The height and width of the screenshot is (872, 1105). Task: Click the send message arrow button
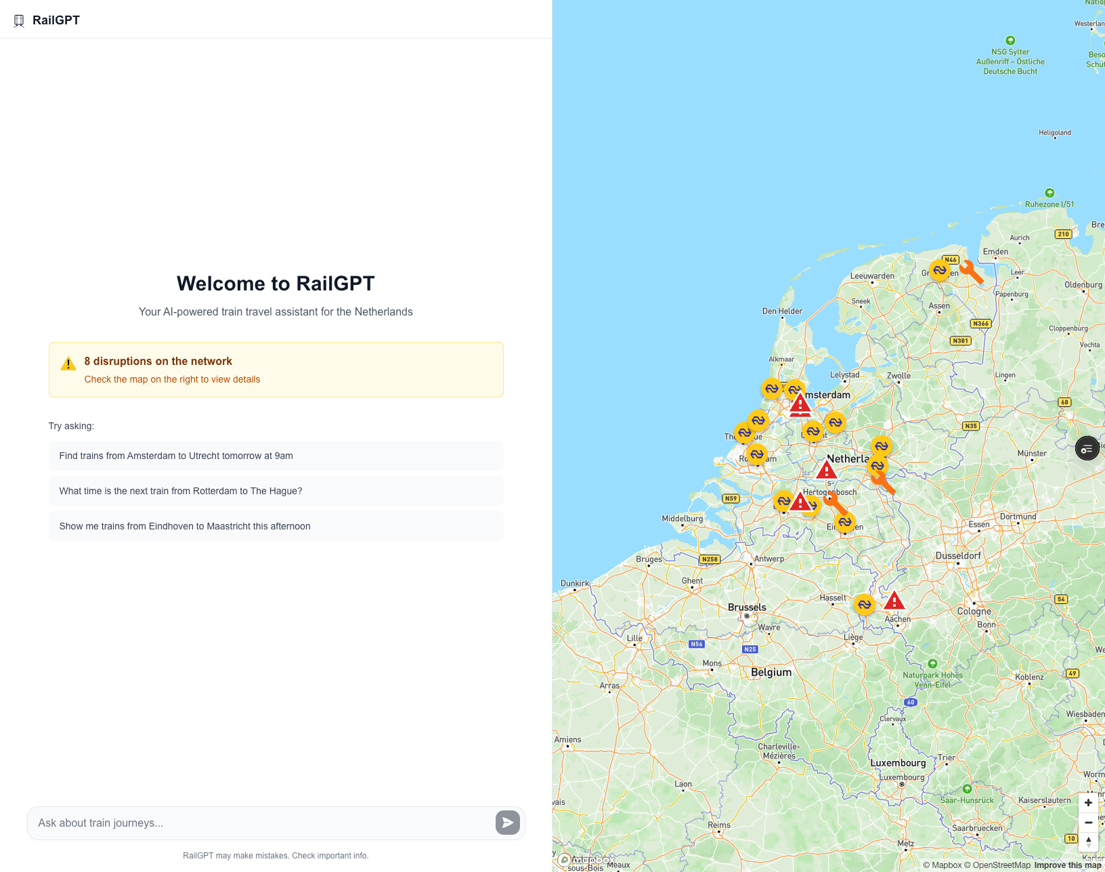507,823
